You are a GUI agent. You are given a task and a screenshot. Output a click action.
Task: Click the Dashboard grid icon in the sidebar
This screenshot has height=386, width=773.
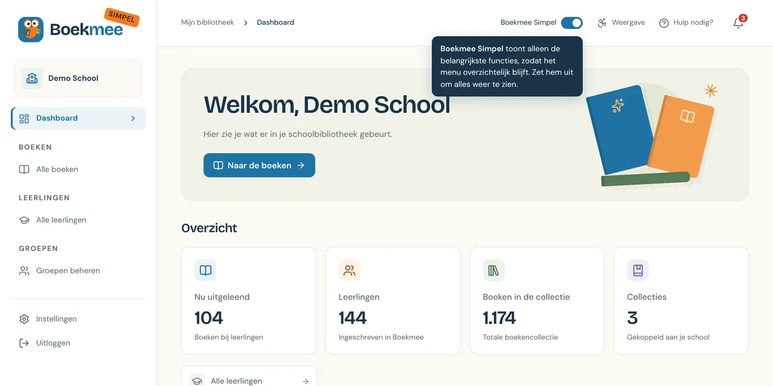click(x=24, y=119)
